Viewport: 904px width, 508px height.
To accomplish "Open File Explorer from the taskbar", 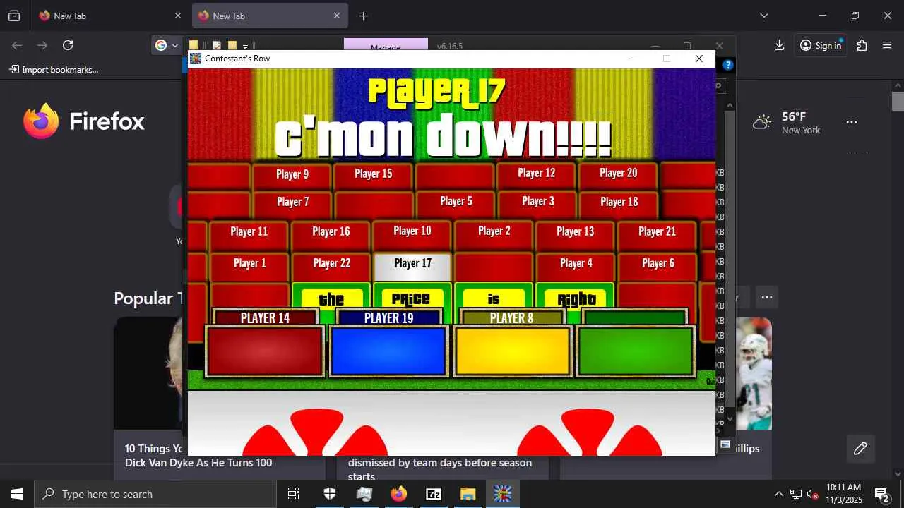I will [468, 494].
